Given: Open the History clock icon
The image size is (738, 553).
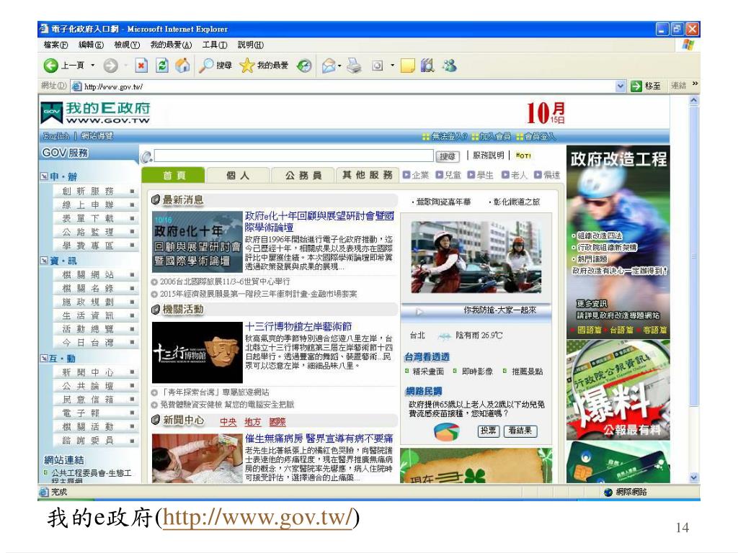Looking at the screenshot, I should pyautogui.click(x=304, y=66).
